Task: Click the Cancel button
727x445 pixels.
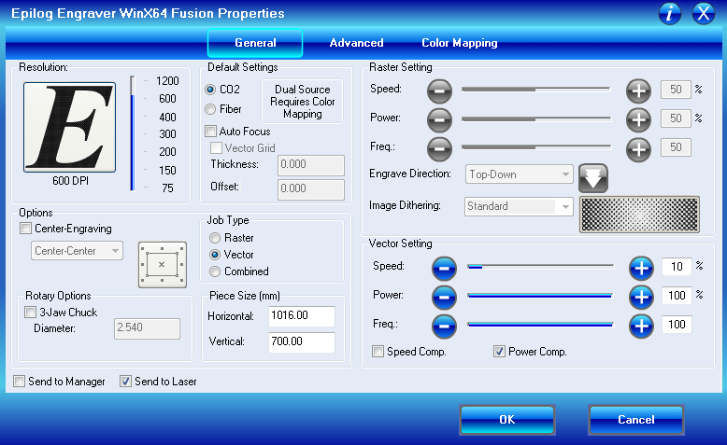Action: (x=635, y=420)
